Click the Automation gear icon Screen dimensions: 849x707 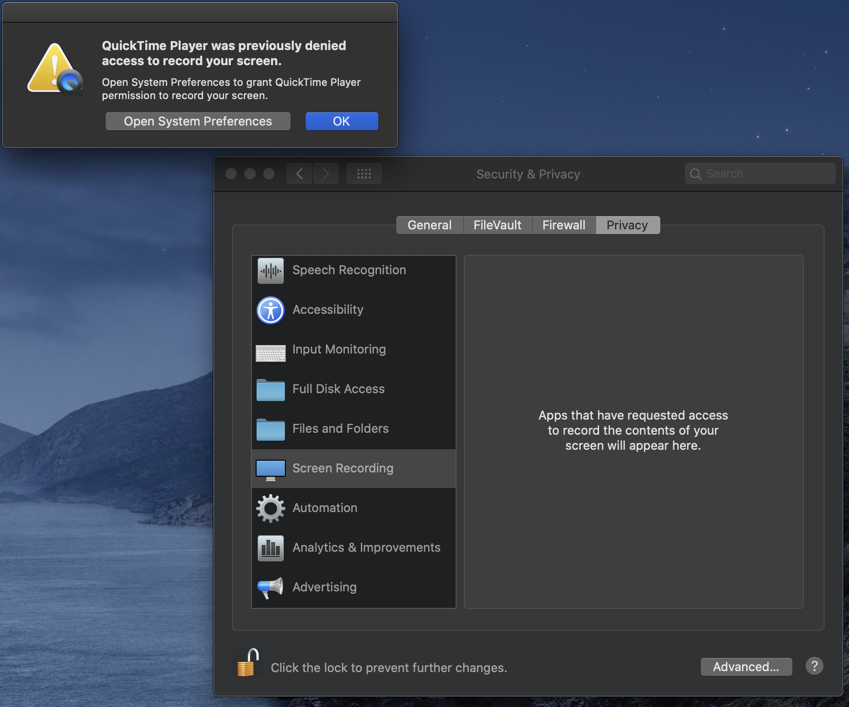[271, 508]
